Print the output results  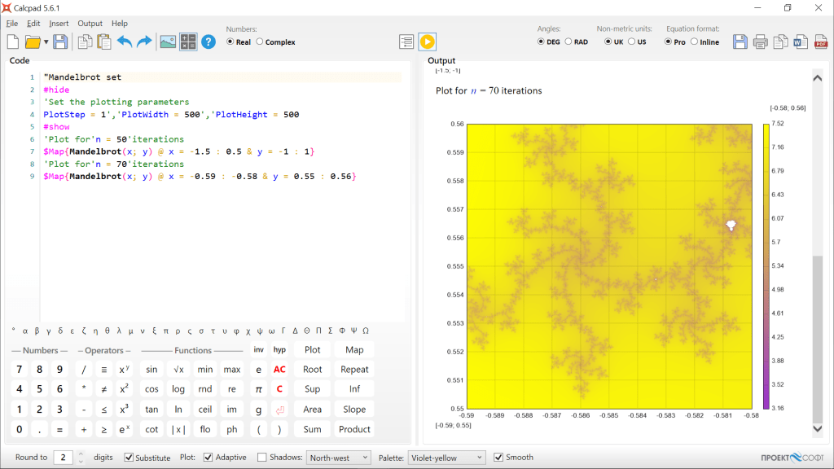[x=760, y=42]
